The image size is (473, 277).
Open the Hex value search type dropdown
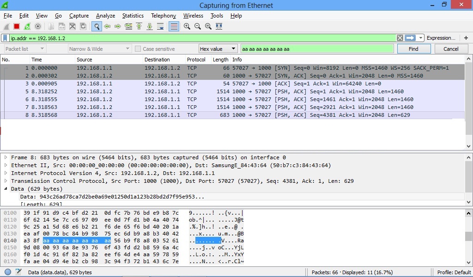(x=218, y=49)
